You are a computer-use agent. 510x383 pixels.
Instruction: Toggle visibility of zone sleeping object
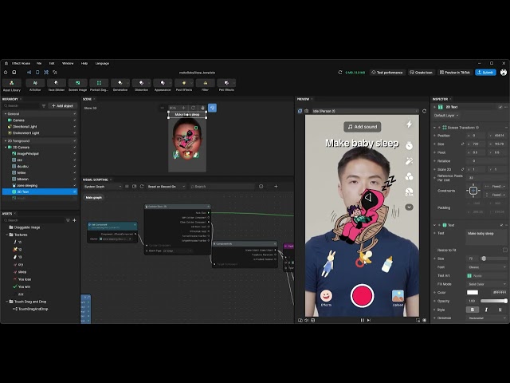pyautogui.click(x=74, y=185)
